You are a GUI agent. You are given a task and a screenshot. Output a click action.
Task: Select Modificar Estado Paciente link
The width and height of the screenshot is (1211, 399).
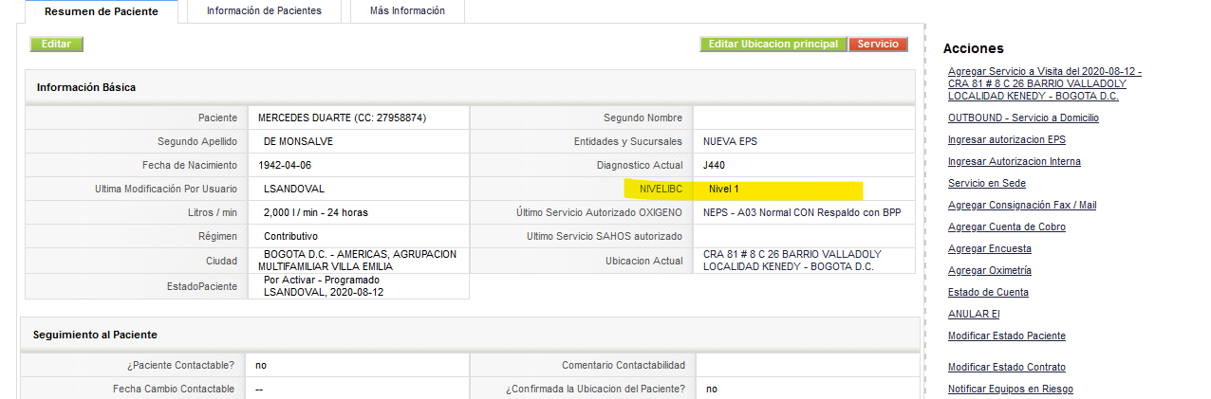1007,336
